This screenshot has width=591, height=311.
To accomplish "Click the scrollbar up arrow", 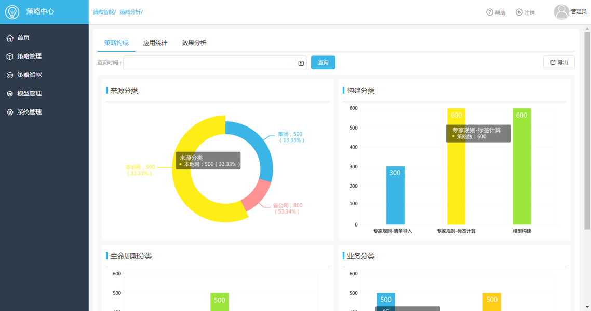I will click(x=587, y=29).
